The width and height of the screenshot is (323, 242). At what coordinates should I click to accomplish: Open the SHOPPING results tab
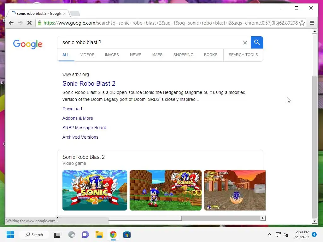(183, 55)
